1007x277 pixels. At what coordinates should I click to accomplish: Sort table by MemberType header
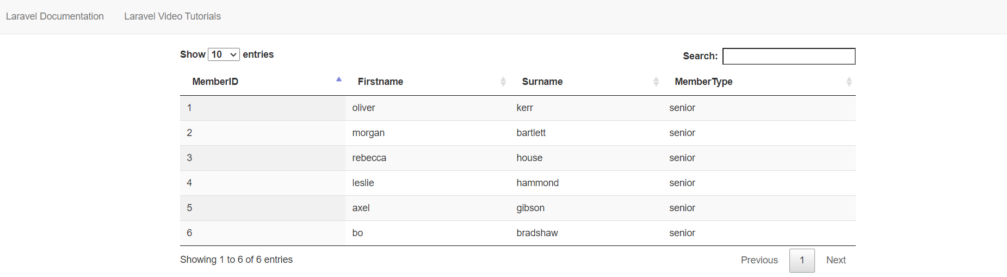tap(703, 82)
